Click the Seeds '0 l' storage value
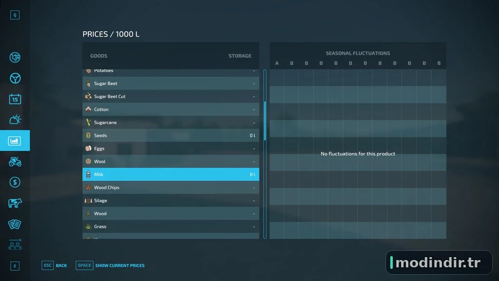 point(252,136)
